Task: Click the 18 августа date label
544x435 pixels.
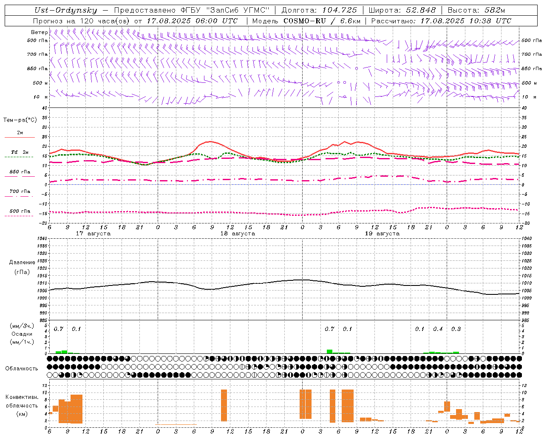Action: (238, 234)
